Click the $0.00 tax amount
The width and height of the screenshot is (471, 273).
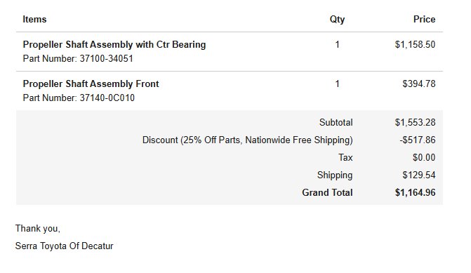[x=424, y=158]
